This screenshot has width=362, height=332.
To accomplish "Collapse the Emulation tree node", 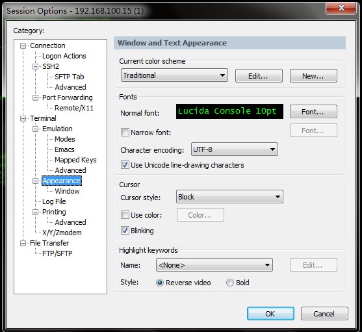I will tap(35, 129).
